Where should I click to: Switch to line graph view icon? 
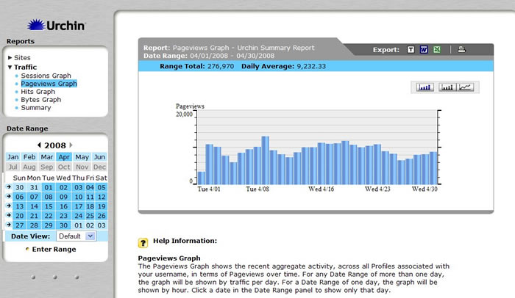tap(466, 87)
